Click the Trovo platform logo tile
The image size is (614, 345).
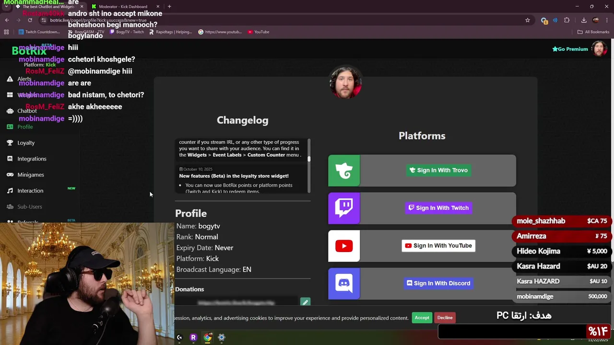344,171
